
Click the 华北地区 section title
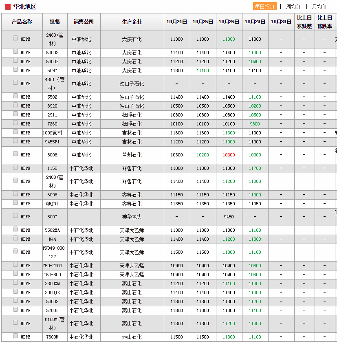tap(25, 7)
